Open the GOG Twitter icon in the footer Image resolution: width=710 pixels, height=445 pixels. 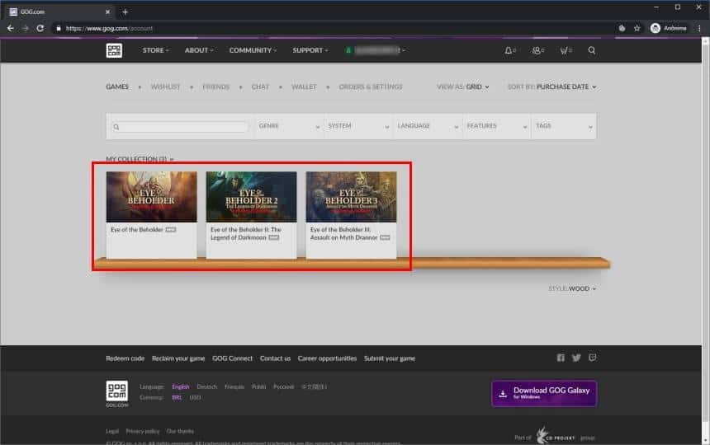576,358
